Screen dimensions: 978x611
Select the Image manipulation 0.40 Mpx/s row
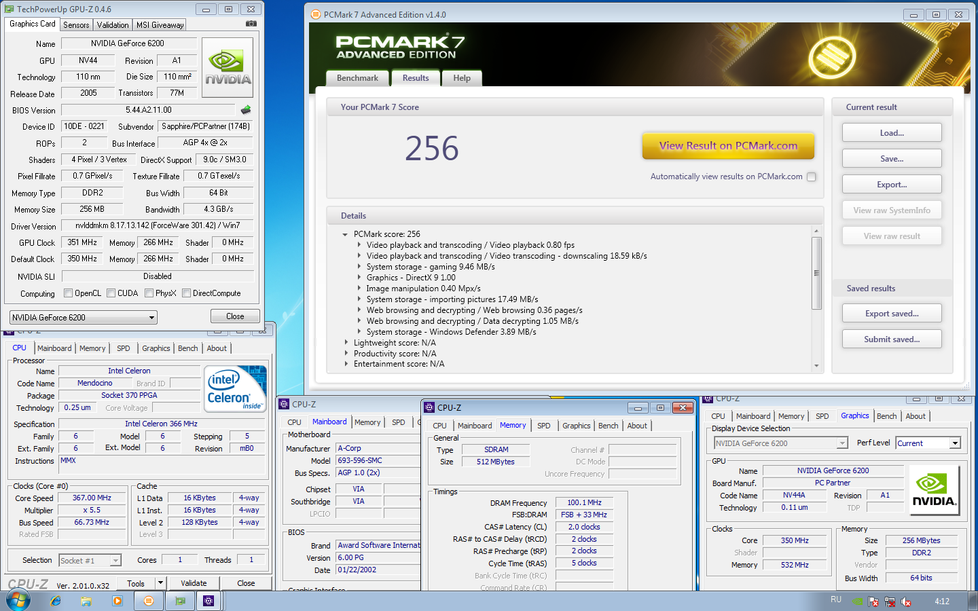[x=423, y=289]
